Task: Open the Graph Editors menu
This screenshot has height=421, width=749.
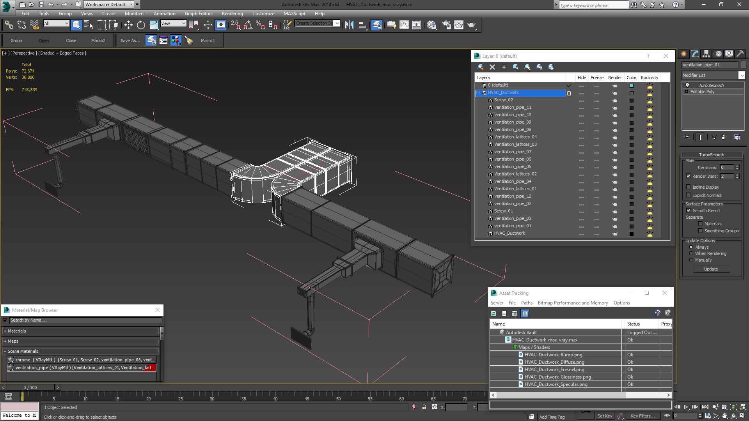Action: point(199,13)
